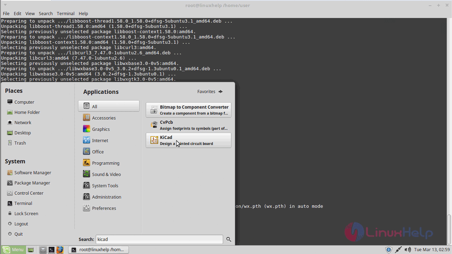Viewport: 452px width, 254px height.
Task: Open the Sound & Video category
Action: click(x=109, y=174)
